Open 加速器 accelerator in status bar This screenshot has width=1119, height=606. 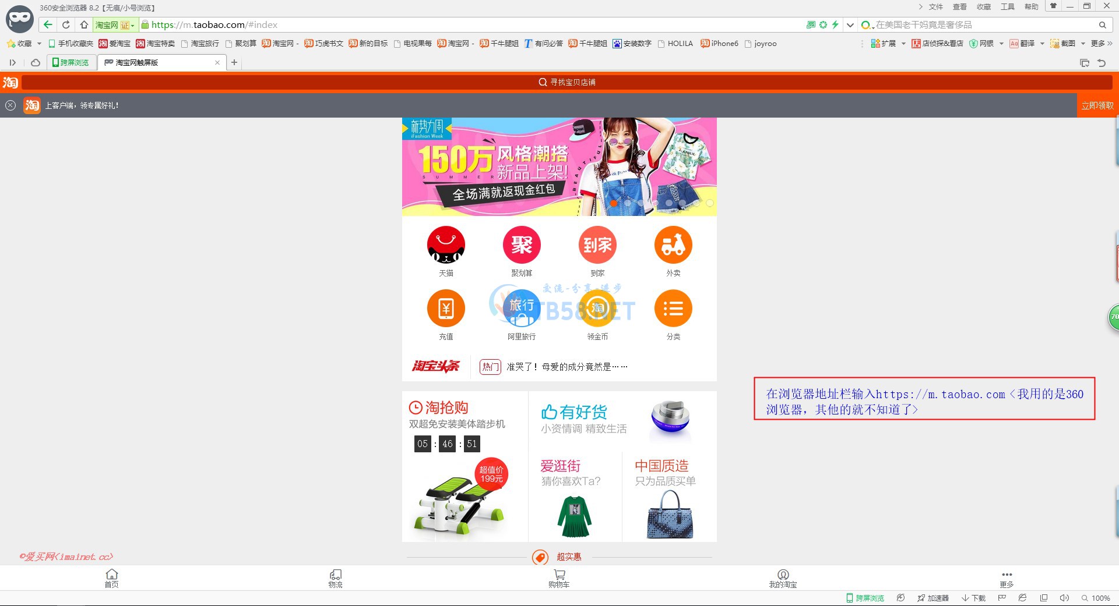[933, 598]
